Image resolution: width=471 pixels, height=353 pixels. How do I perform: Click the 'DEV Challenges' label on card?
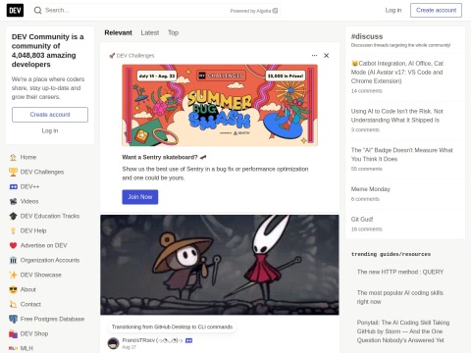(x=135, y=56)
